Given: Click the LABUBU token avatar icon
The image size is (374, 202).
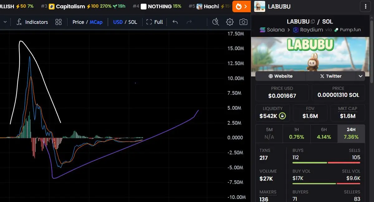Looking at the screenshot, I should (x=260, y=6).
